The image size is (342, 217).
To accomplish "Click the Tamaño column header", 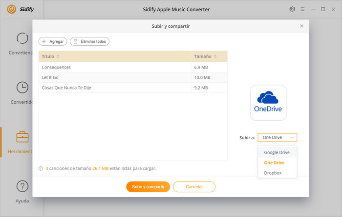I will (209, 56).
